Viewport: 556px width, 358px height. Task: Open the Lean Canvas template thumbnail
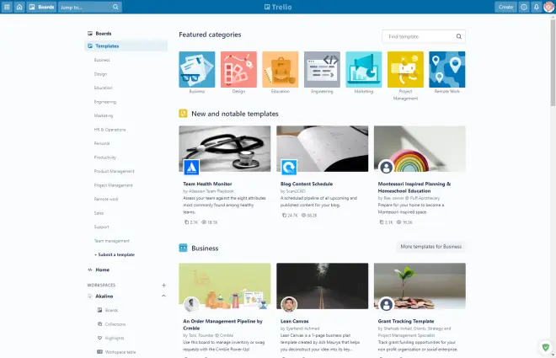click(x=323, y=286)
